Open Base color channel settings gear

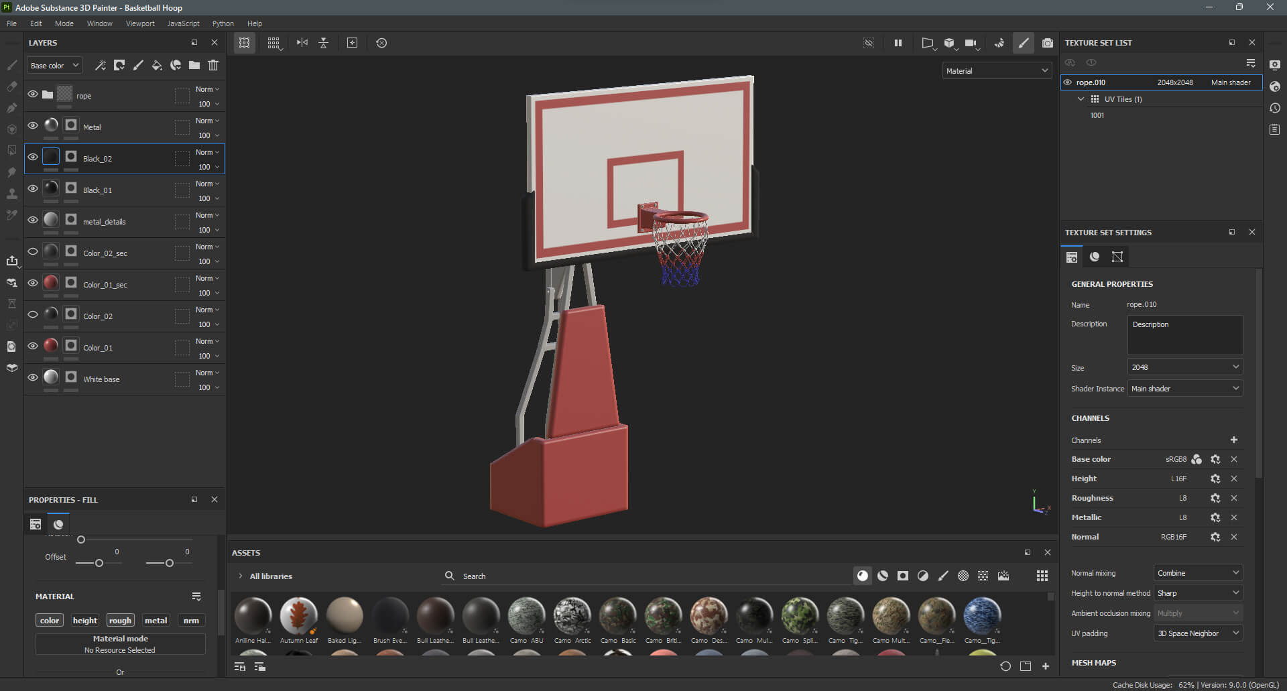[1215, 459]
